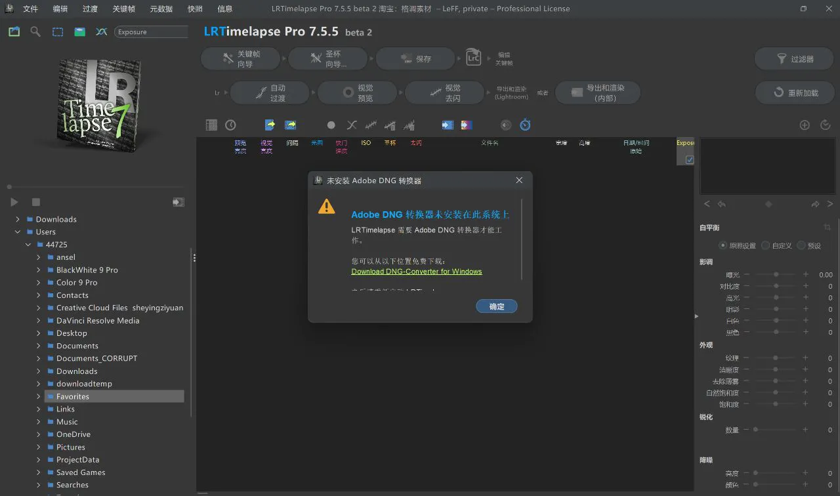Click the dashed selection rectangle icon
Screen dimensions: 840x496
58,31
